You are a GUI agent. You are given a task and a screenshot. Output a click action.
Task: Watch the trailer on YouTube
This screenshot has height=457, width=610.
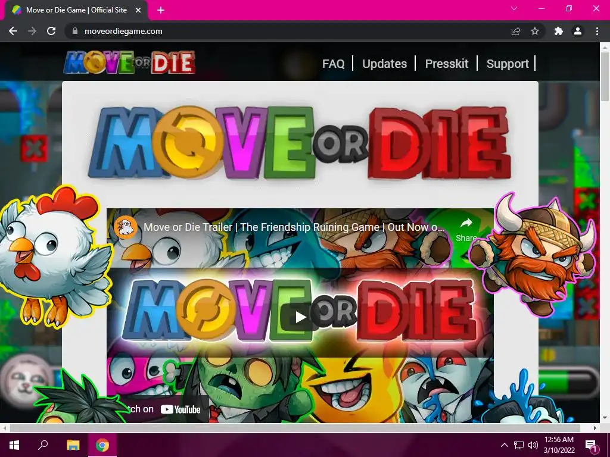[157, 409]
